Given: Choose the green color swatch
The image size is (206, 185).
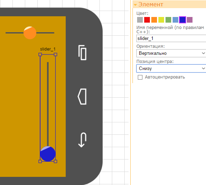Looking at the screenshot, I should click(168, 20).
